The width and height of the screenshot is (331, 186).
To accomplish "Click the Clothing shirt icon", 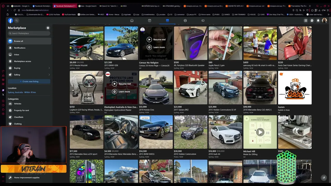I will [x=10, y=124].
